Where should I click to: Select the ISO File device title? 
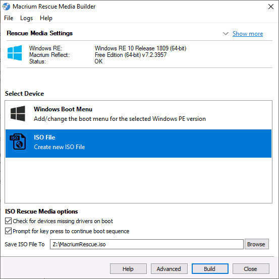[44, 137]
